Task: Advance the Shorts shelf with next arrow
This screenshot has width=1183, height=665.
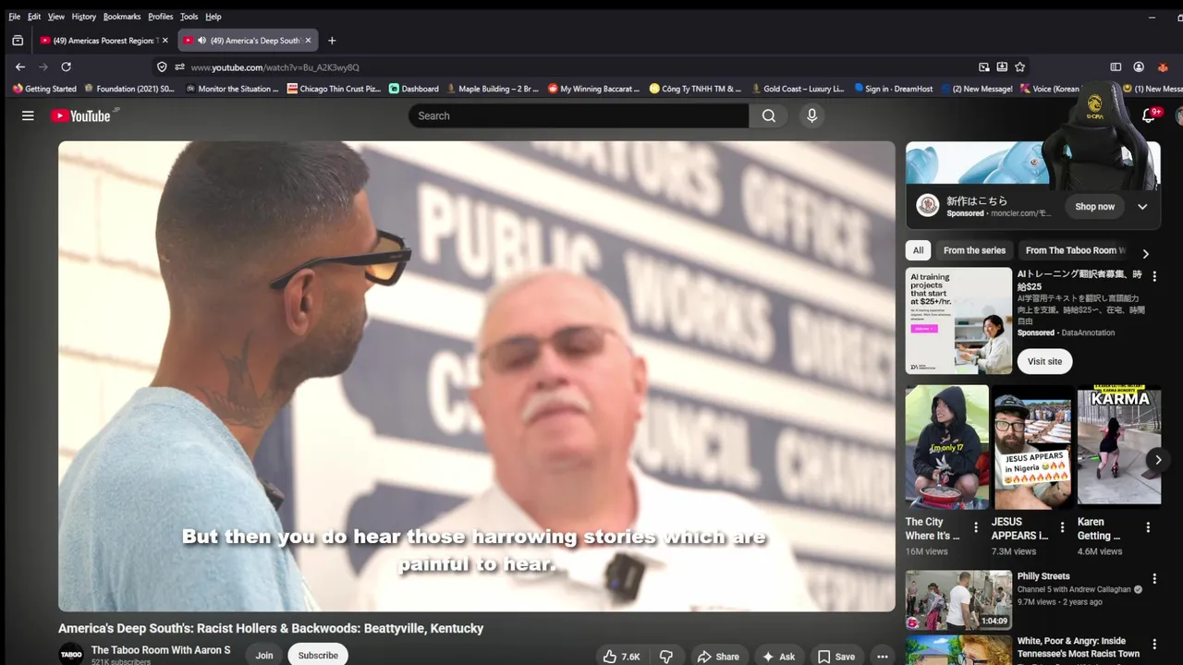Action: point(1157,459)
